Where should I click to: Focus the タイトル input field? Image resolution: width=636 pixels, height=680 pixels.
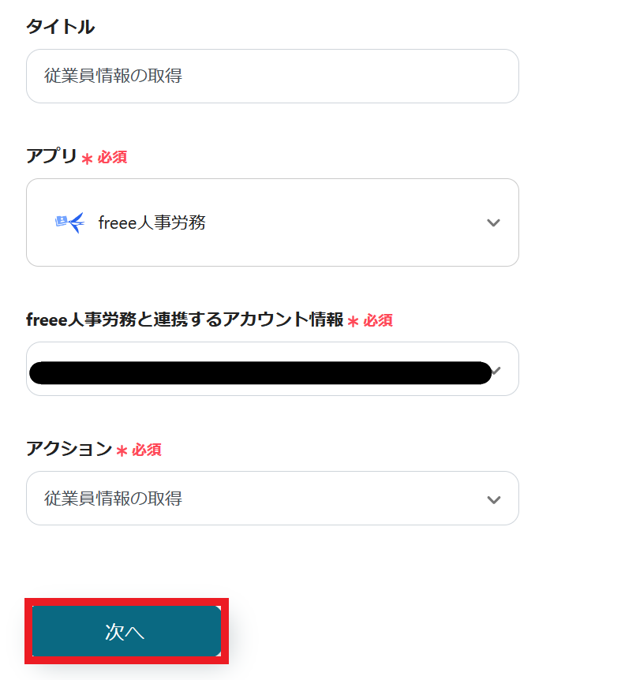click(272, 77)
